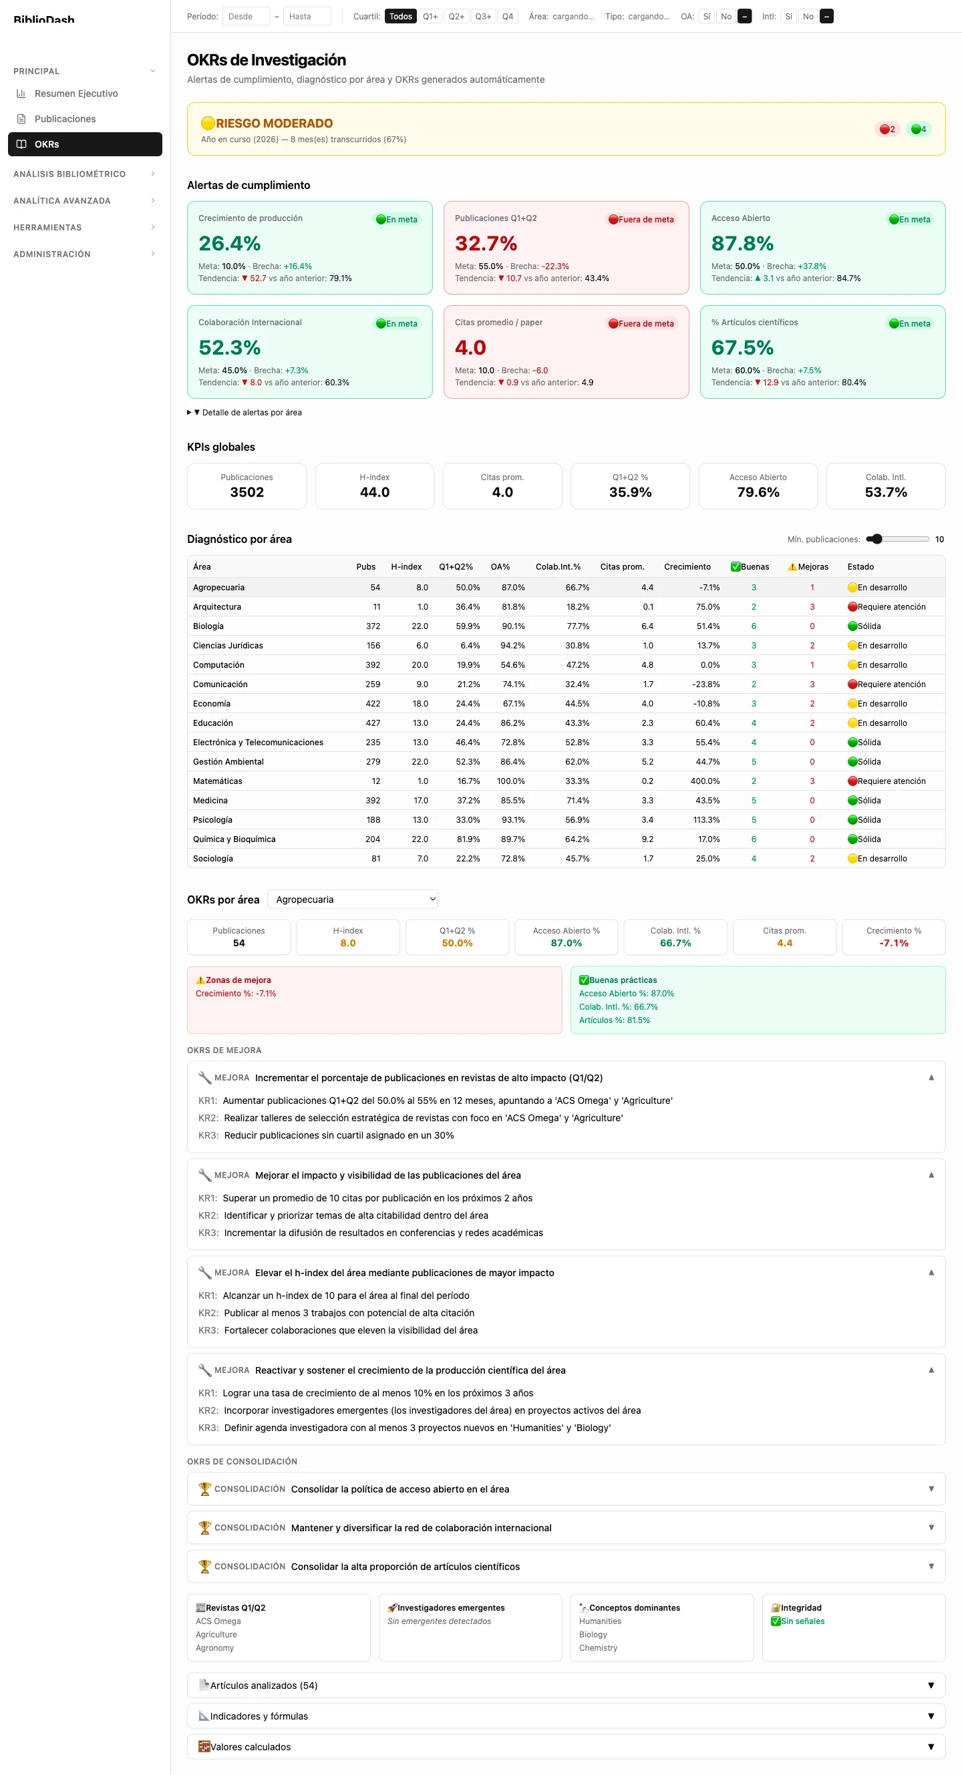Expand the Mantener y diversificar la red OKR arrow
The image size is (962, 1775).
click(x=931, y=1528)
